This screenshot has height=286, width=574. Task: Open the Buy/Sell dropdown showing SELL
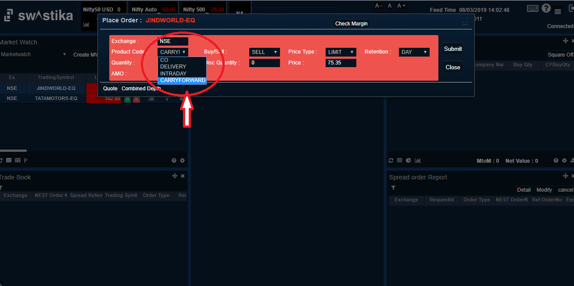pos(265,52)
